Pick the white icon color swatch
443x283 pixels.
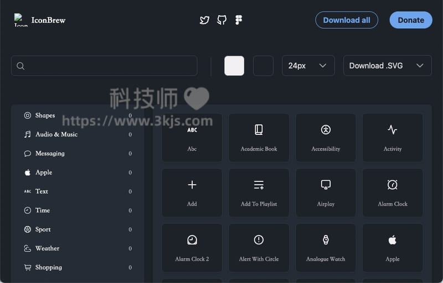click(x=234, y=66)
